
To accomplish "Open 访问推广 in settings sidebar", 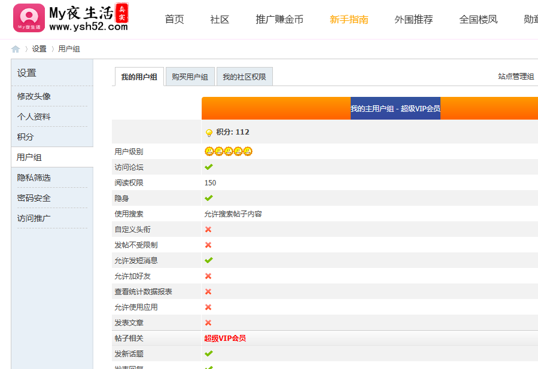I will coord(34,218).
